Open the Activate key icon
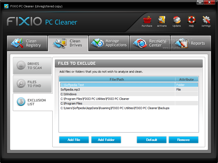 pos(162,20)
